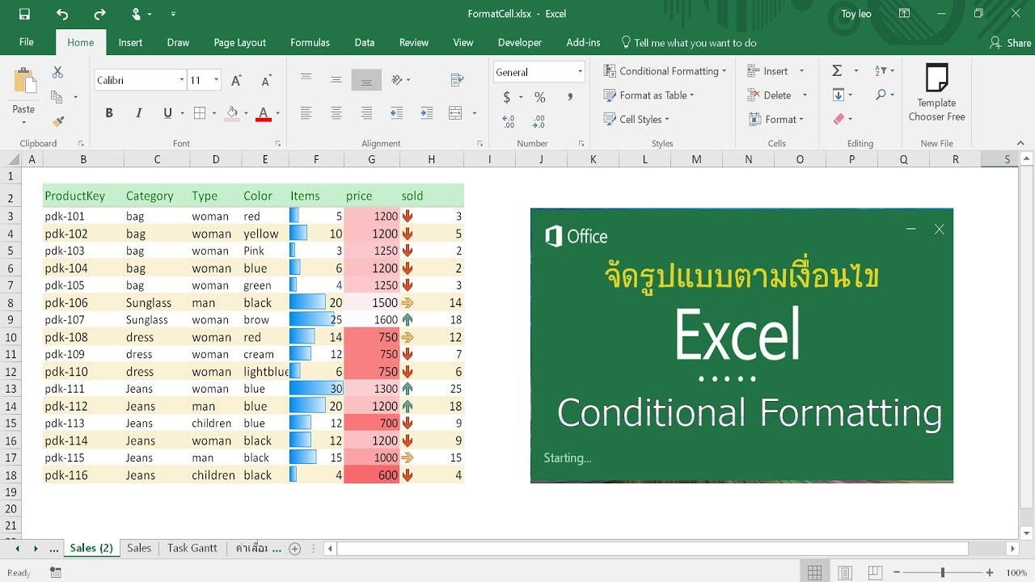
Task: Click the Zoom In plus button
Action: 990,572
